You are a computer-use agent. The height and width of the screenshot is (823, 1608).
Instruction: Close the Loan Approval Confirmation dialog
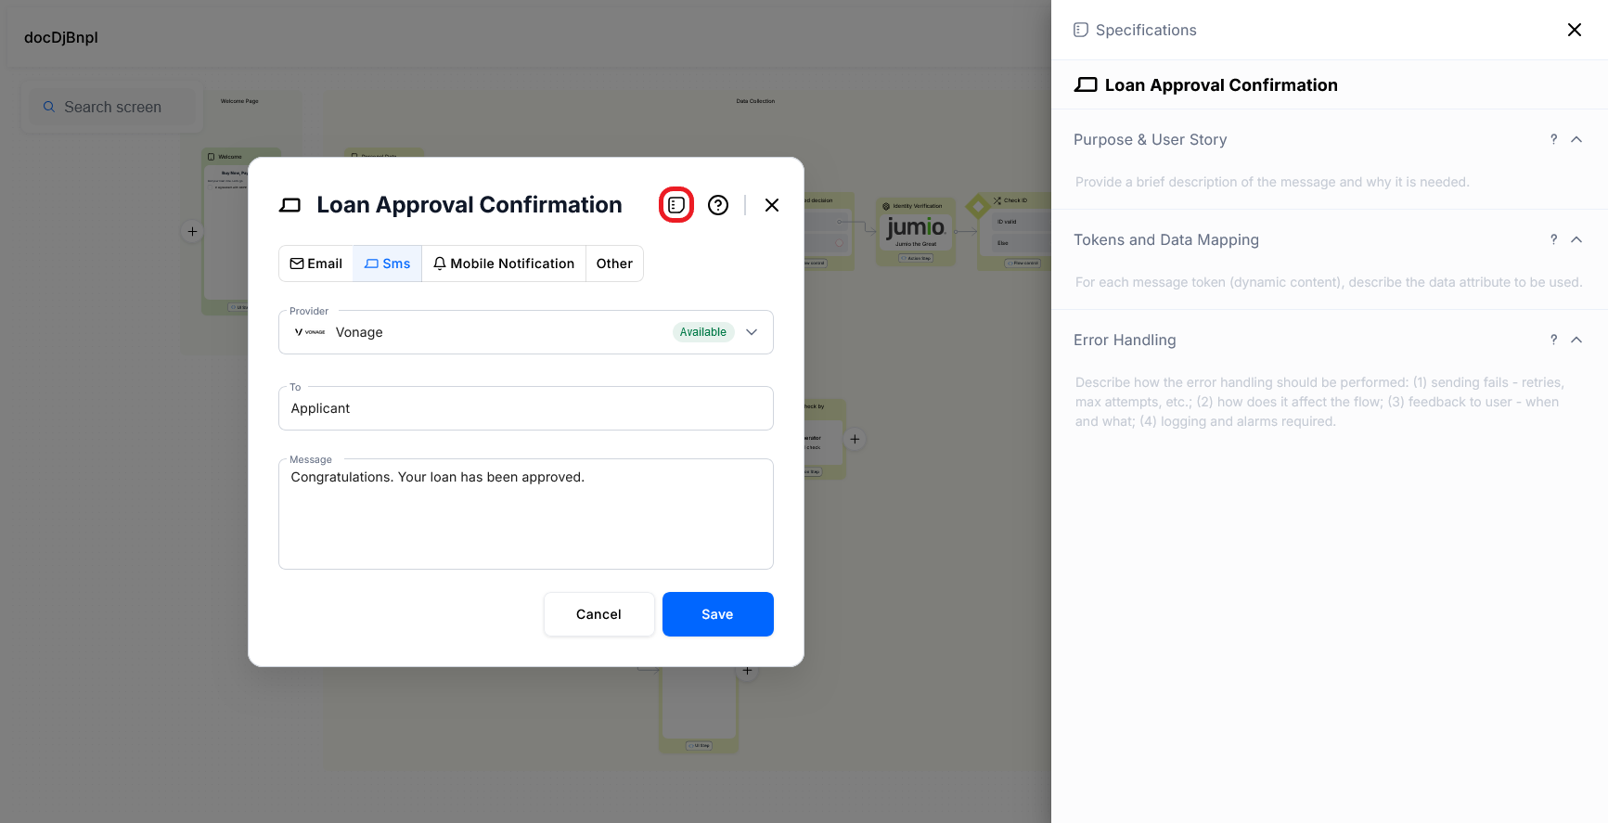(772, 205)
